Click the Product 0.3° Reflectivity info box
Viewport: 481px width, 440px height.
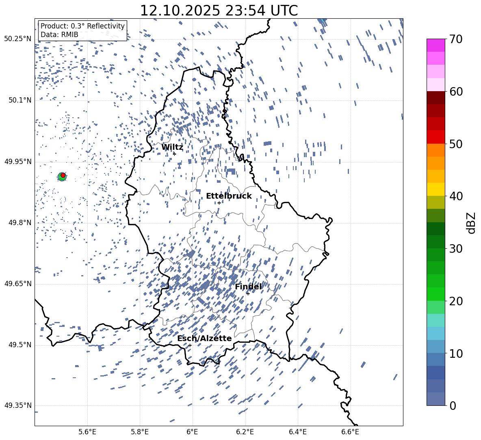point(82,31)
